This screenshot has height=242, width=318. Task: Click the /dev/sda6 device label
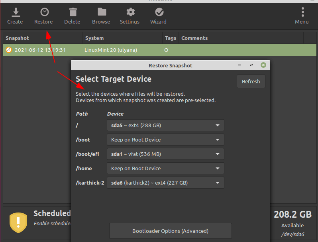(292, 234)
